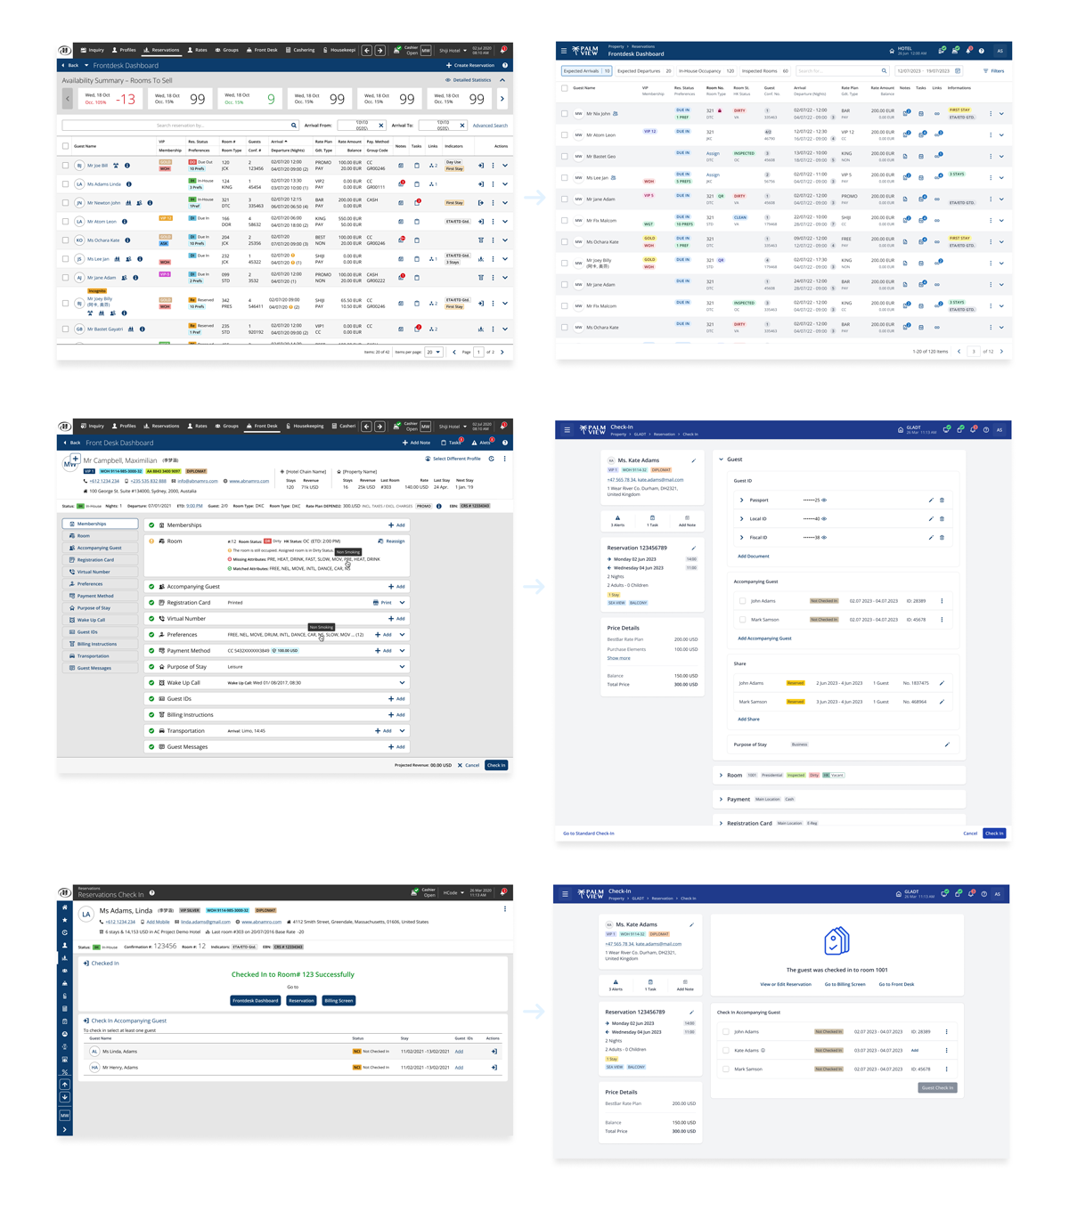This screenshot has width=1069, height=1220.
Task: Open HCode dropdown on Reservations Check In screen
Action: click(454, 891)
